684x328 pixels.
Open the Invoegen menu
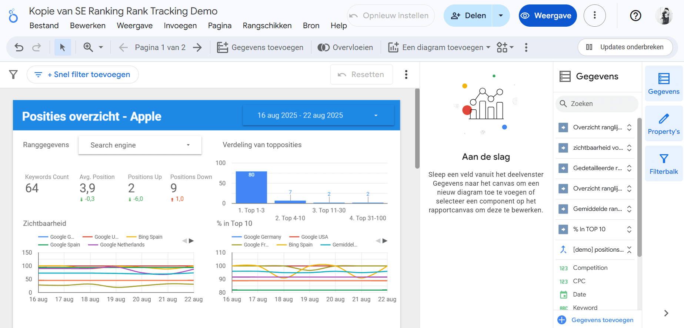click(x=180, y=26)
